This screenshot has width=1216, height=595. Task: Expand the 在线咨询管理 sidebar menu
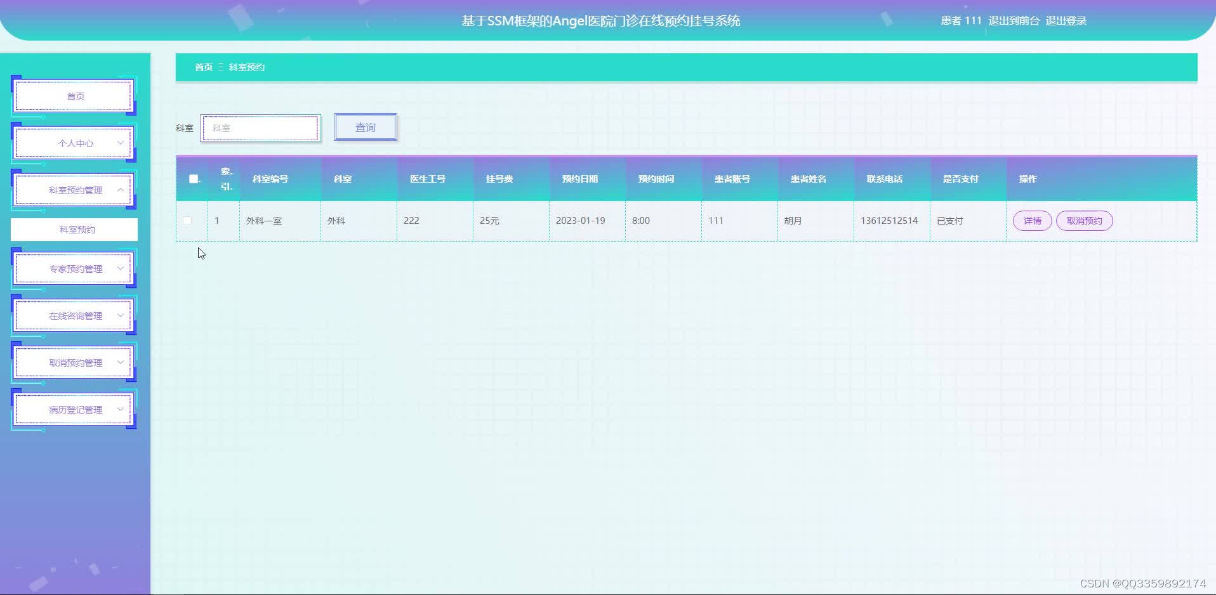tap(74, 316)
